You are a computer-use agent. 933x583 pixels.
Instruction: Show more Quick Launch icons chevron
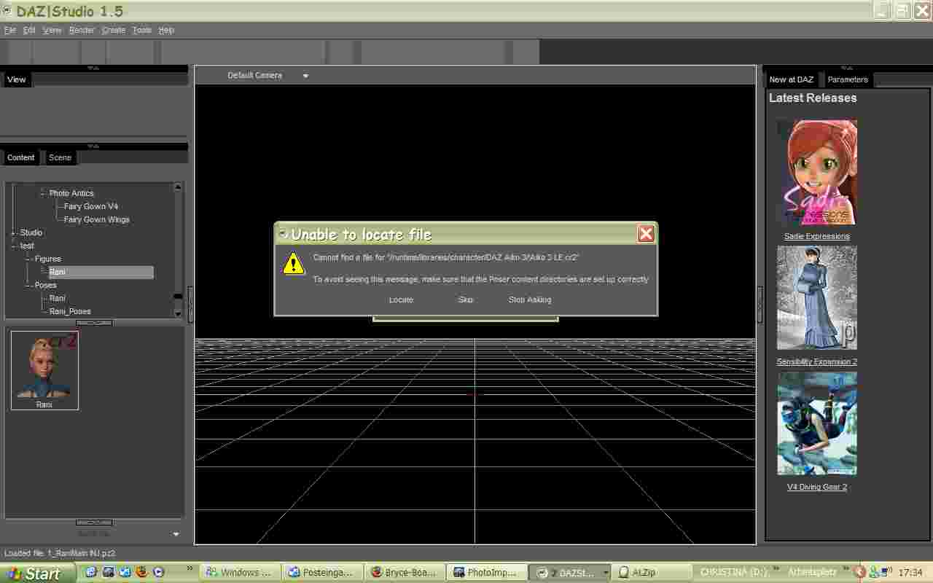190,569
